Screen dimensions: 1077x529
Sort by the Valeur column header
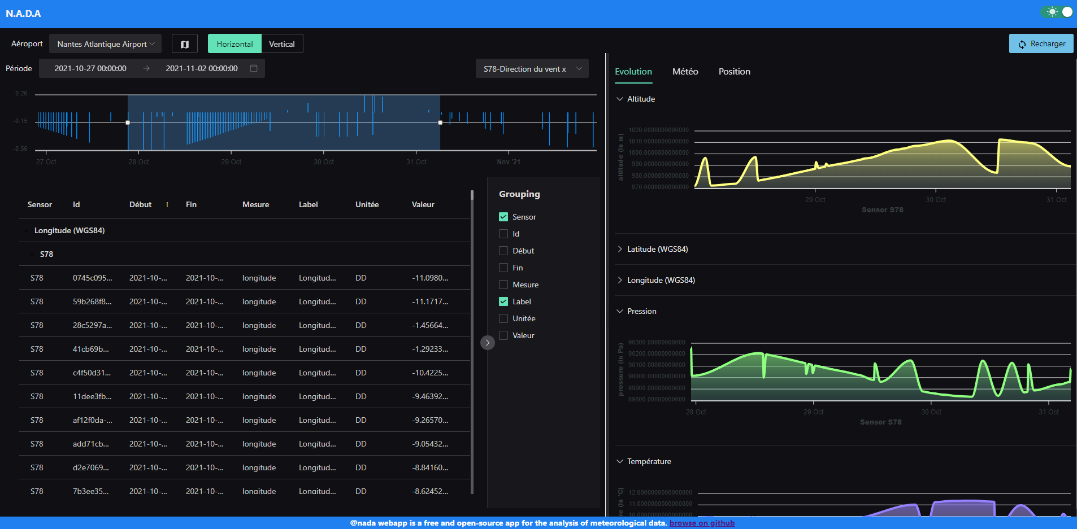point(423,204)
